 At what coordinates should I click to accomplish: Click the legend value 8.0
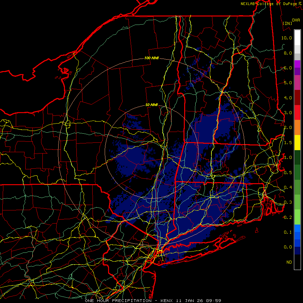288,53
